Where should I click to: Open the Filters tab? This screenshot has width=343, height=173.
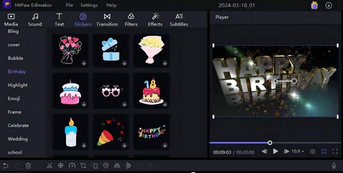coord(131,20)
